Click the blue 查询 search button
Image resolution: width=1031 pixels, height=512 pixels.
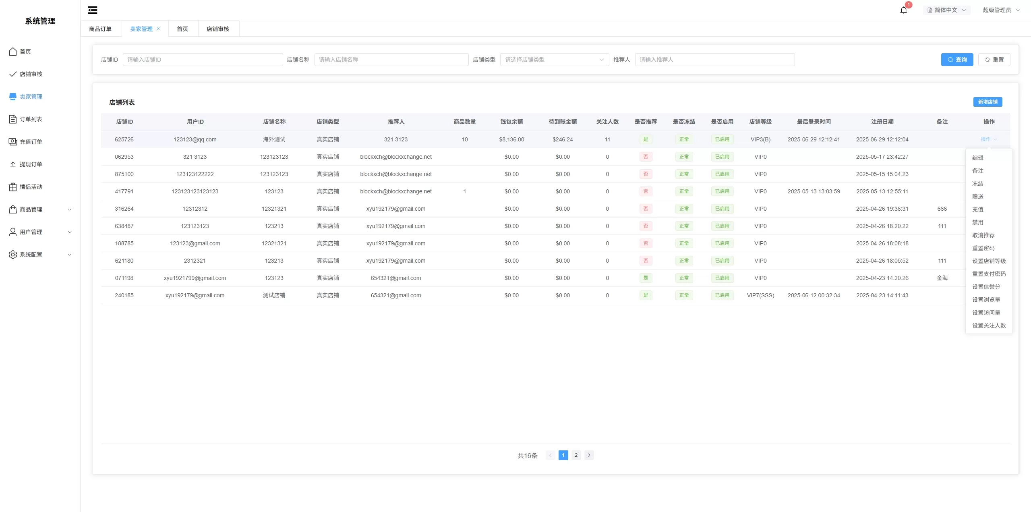pos(957,60)
